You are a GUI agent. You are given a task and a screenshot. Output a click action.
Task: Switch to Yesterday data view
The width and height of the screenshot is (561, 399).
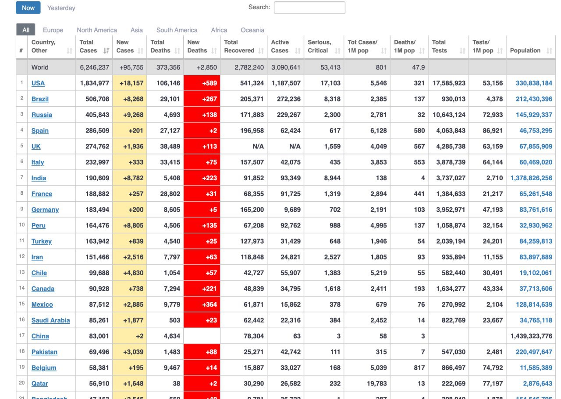[x=61, y=8]
